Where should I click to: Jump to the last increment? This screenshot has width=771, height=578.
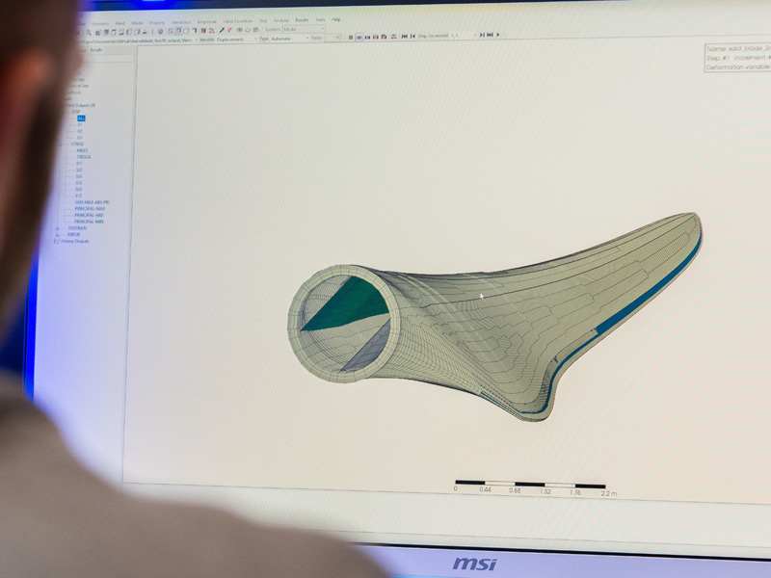490,35
